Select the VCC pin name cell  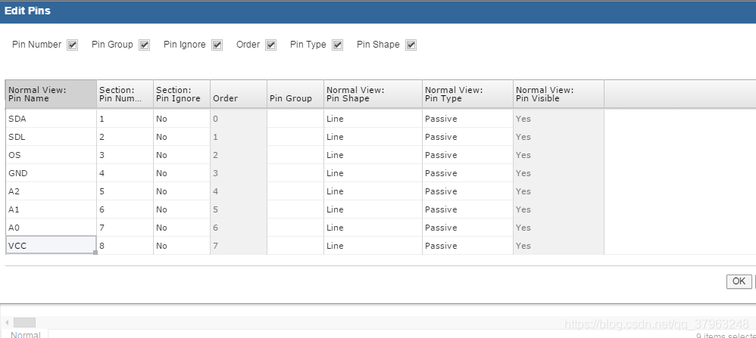tap(51, 246)
